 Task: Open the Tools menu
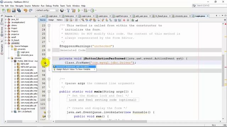(x=68, y=6)
